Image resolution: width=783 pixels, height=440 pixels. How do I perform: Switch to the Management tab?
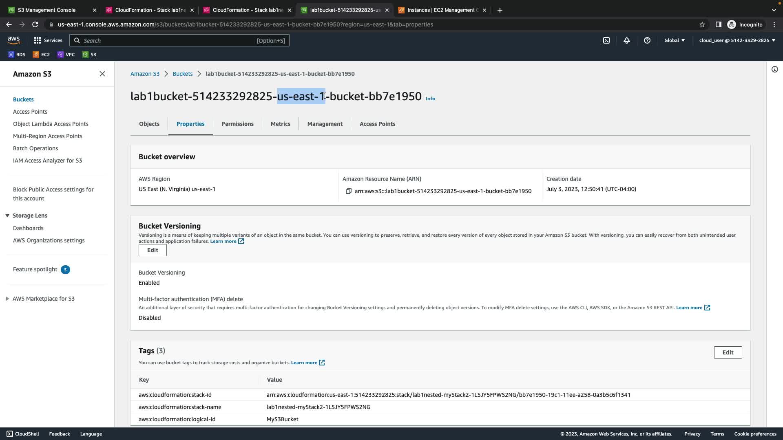coord(325,124)
